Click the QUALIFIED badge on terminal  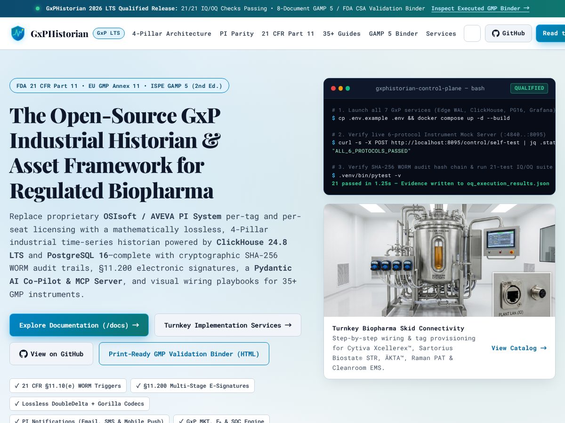click(x=529, y=88)
